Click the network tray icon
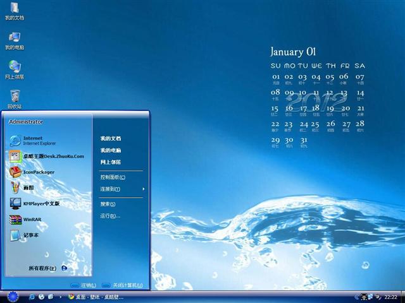Screen dimensions: 405x303 coord(370,297)
